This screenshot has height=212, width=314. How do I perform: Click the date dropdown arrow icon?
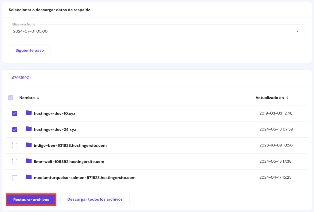click(297, 31)
